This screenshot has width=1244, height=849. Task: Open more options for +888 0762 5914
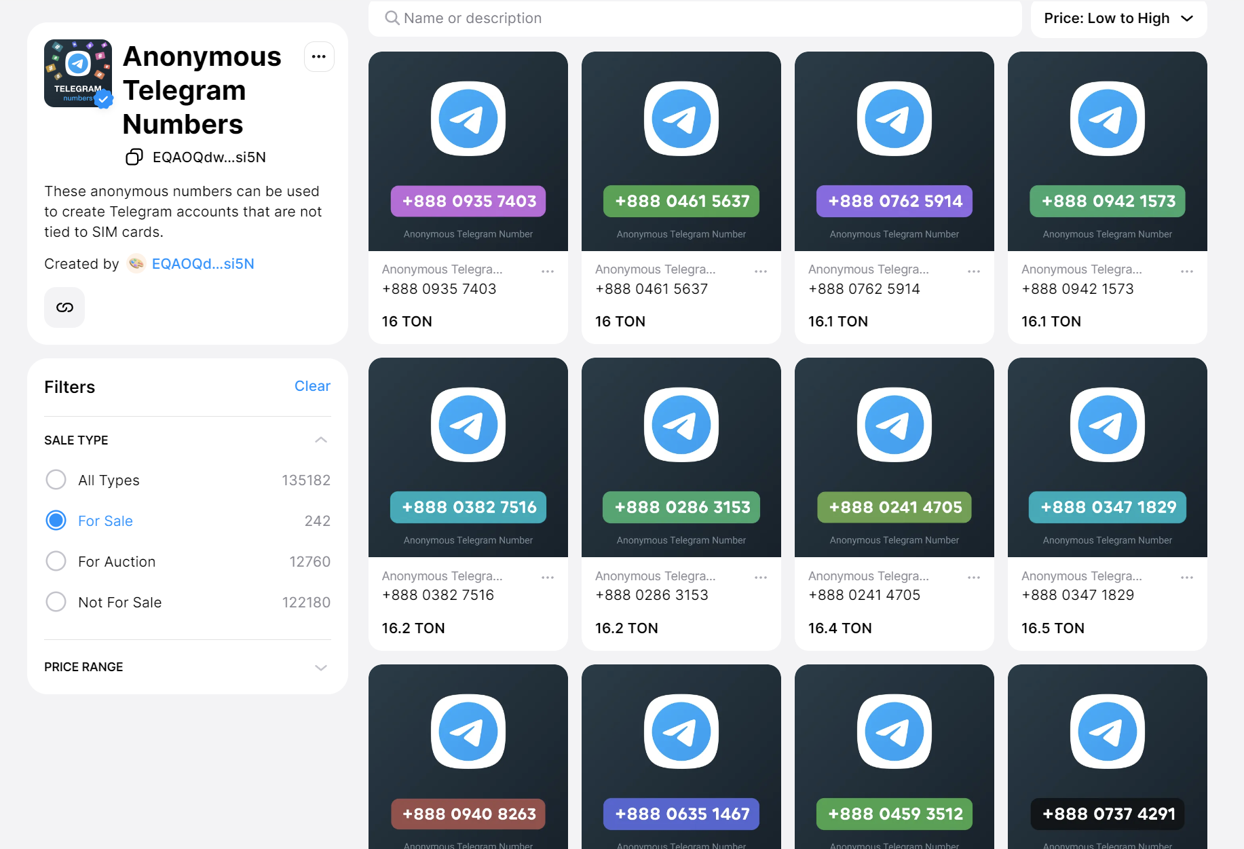coord(974,271)
